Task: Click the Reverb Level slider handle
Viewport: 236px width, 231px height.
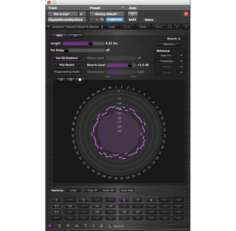Action: (x=130, y=65)
